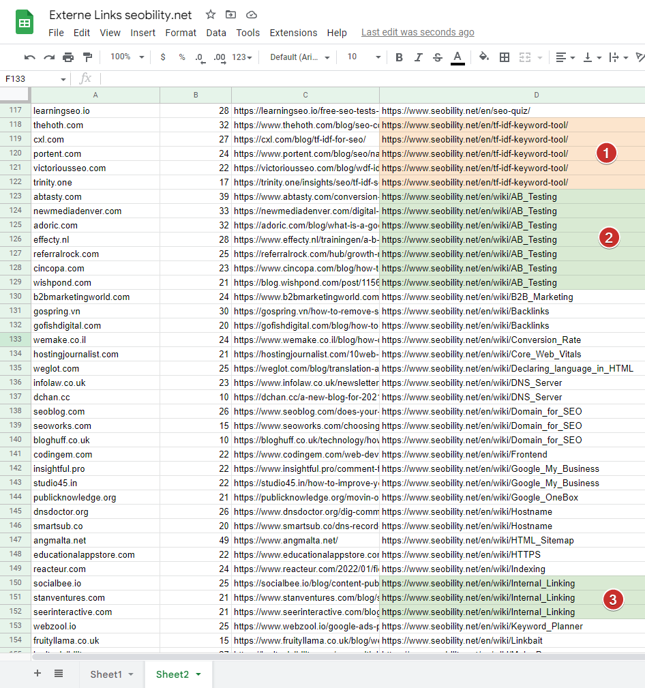This screenshot has height=688, width=645.
Task: Check the cloud save status icon
Action: [252, 15]
